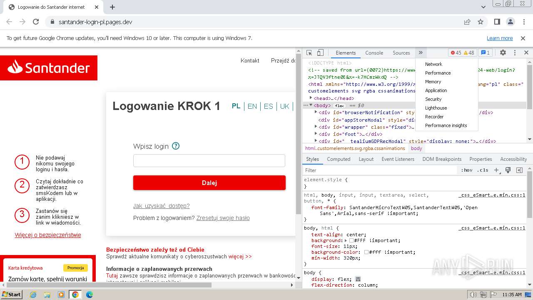This screenshot has height=300, width=533.
Task: Click the Santander logo
Action: point(49,68)
